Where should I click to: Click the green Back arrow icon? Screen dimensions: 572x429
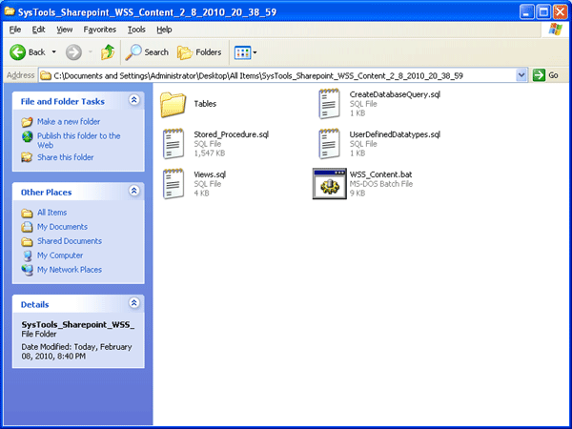click(x=17, y=52)
